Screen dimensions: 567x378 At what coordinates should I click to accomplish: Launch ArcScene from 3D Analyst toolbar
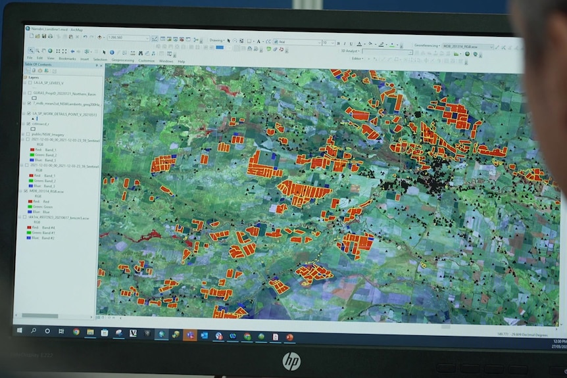point(468,54)
